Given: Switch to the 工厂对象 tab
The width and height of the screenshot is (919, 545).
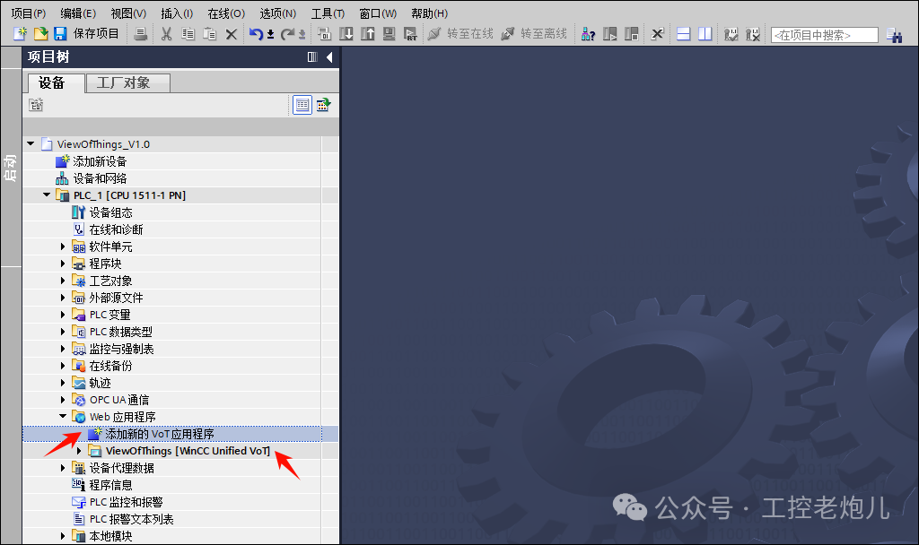Looking at the screenshot, I should pos(126,82).
